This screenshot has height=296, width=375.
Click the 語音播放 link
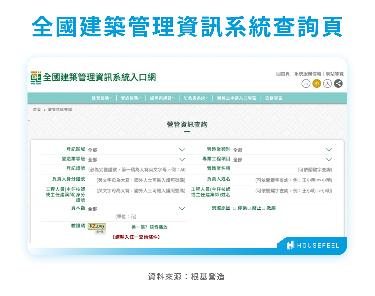tap(158, 227)
